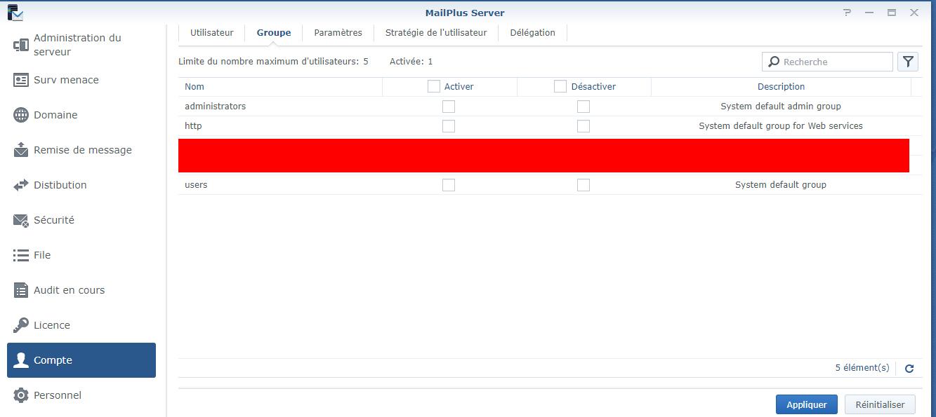The image size is (936, 417).
Task: Click 'System default admin group' description
Action: point(781,107)
